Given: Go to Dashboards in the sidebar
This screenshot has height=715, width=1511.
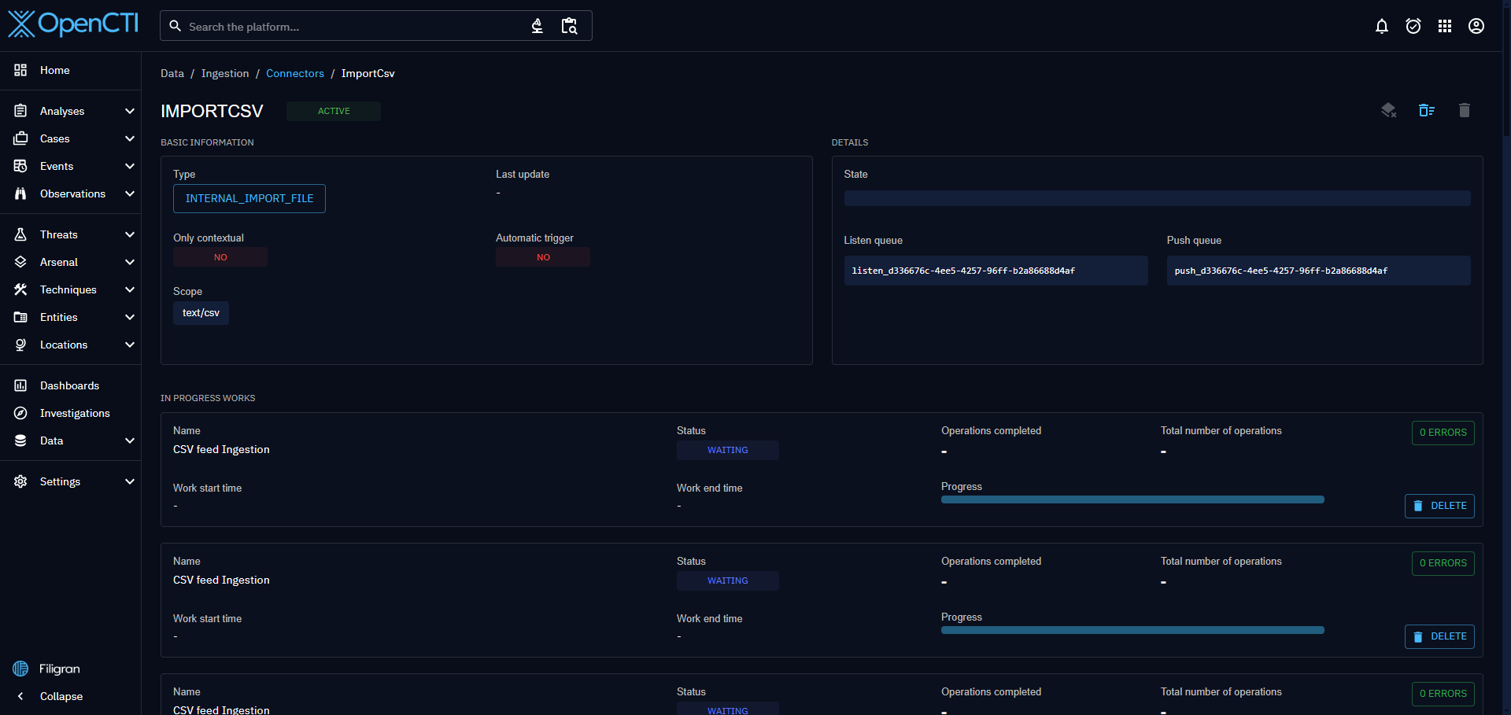Looking at the screenshot, I should 69,385.
